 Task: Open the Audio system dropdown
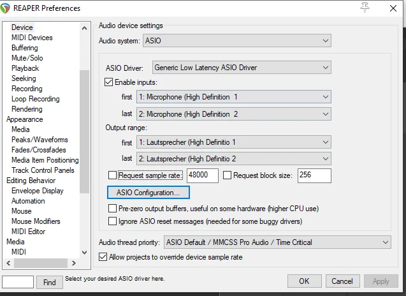(236, 41)
